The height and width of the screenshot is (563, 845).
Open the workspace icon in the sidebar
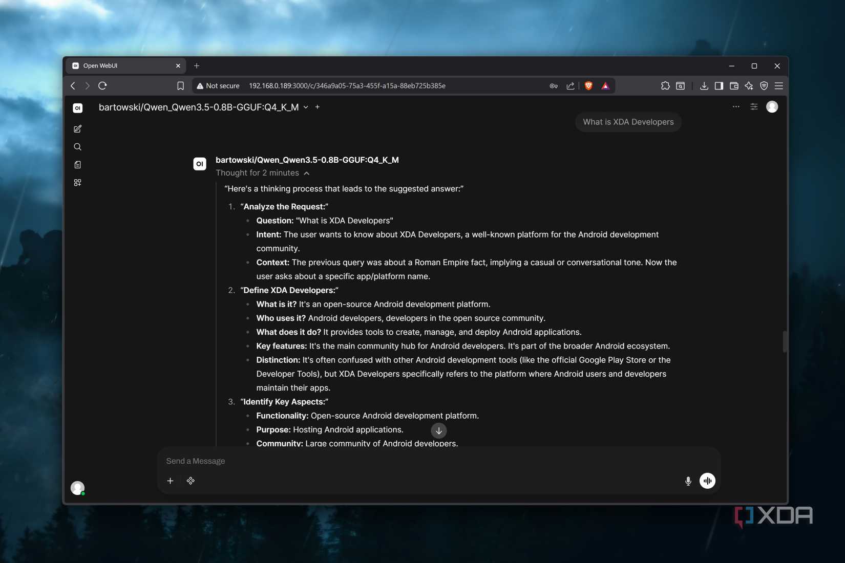click(x=77, y=183)
